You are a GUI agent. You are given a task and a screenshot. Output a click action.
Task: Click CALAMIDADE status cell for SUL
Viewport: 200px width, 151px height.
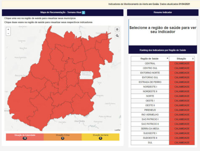(182, 143)
